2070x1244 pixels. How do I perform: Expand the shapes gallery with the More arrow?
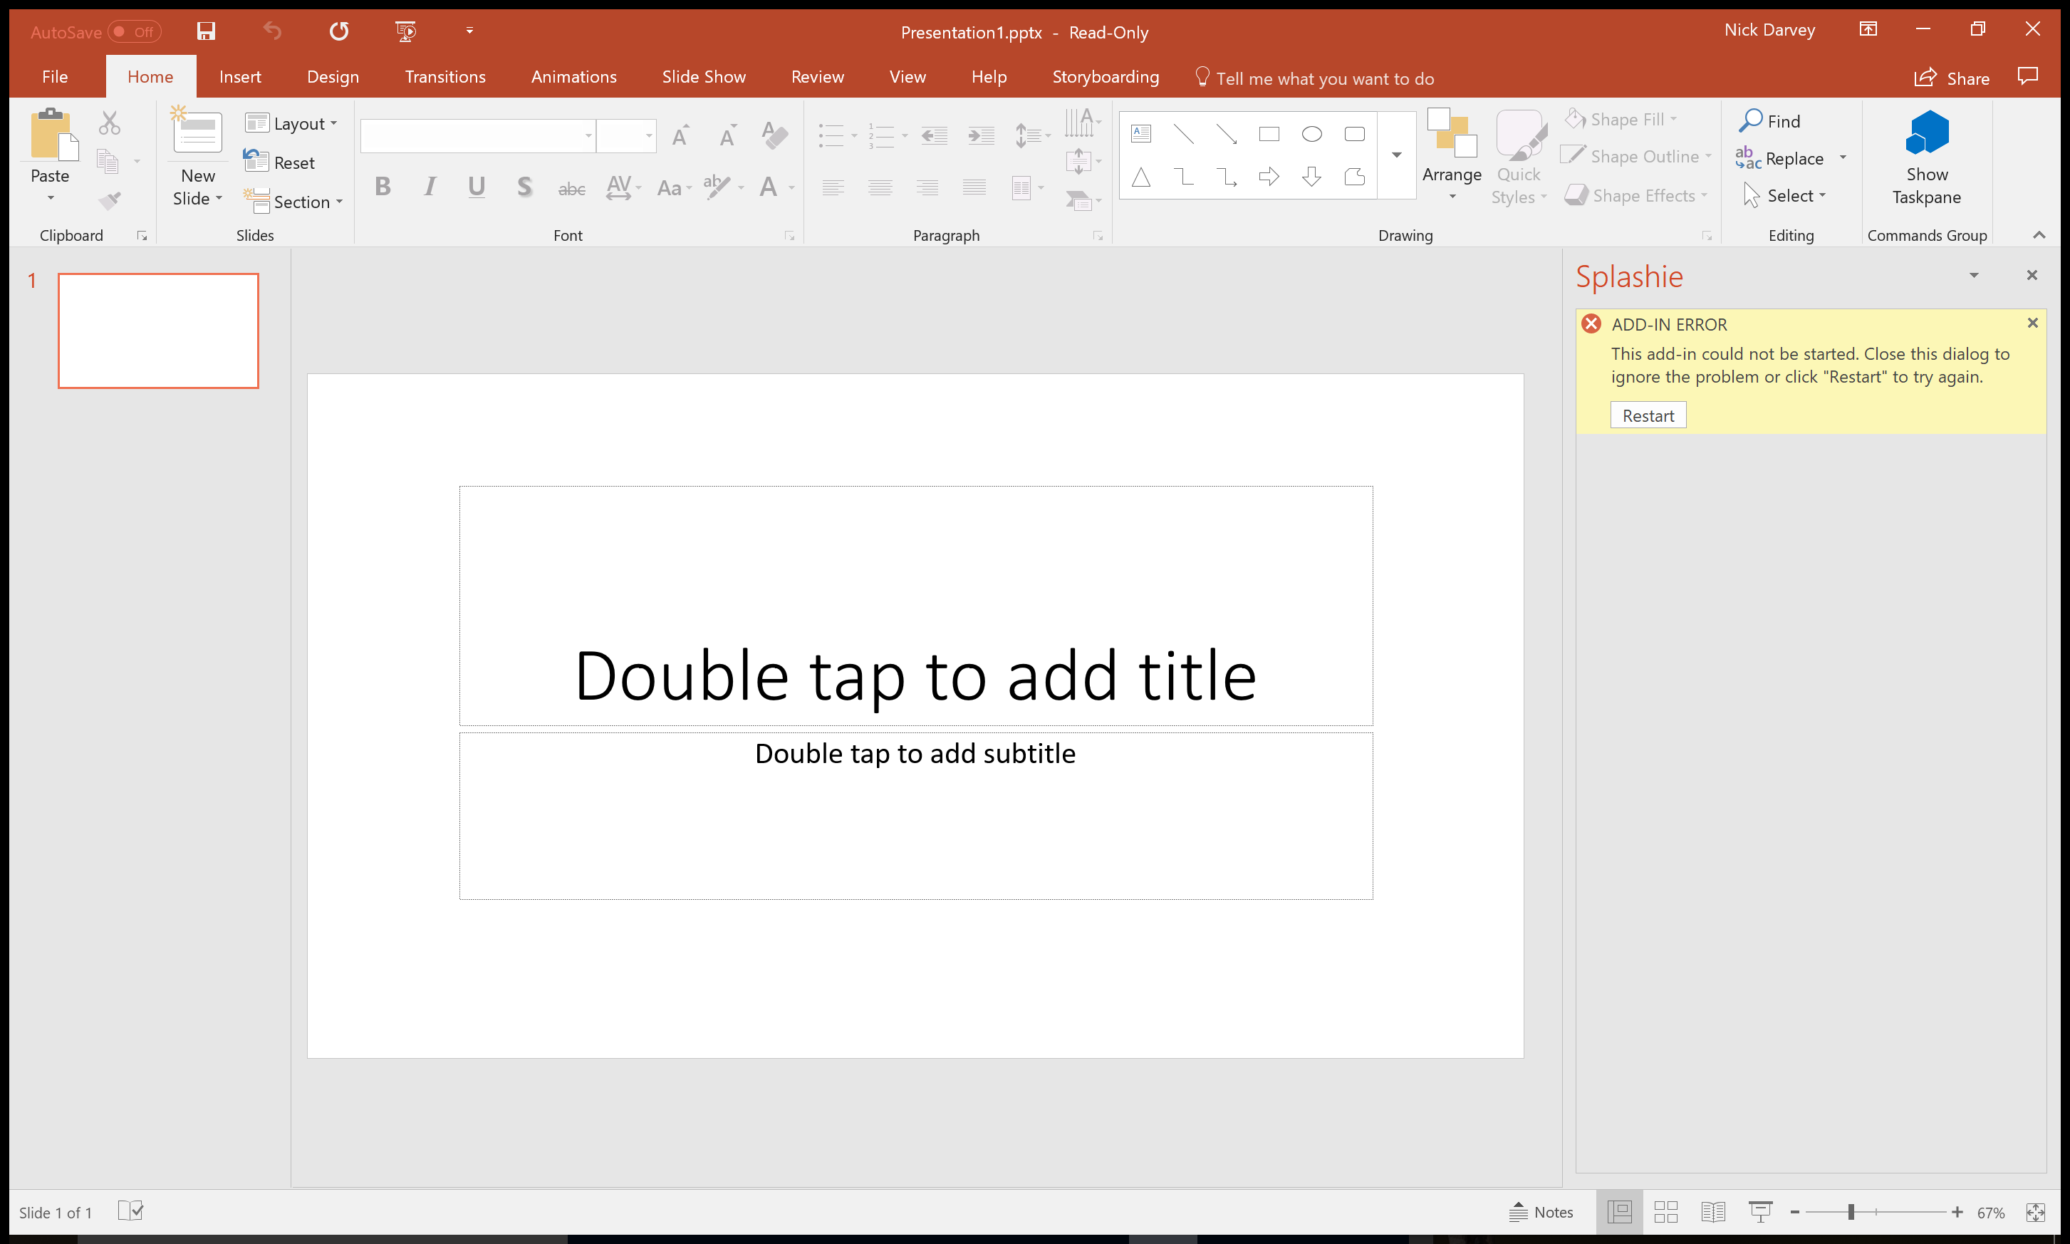pyautogui.click(x=1396, y=155)
